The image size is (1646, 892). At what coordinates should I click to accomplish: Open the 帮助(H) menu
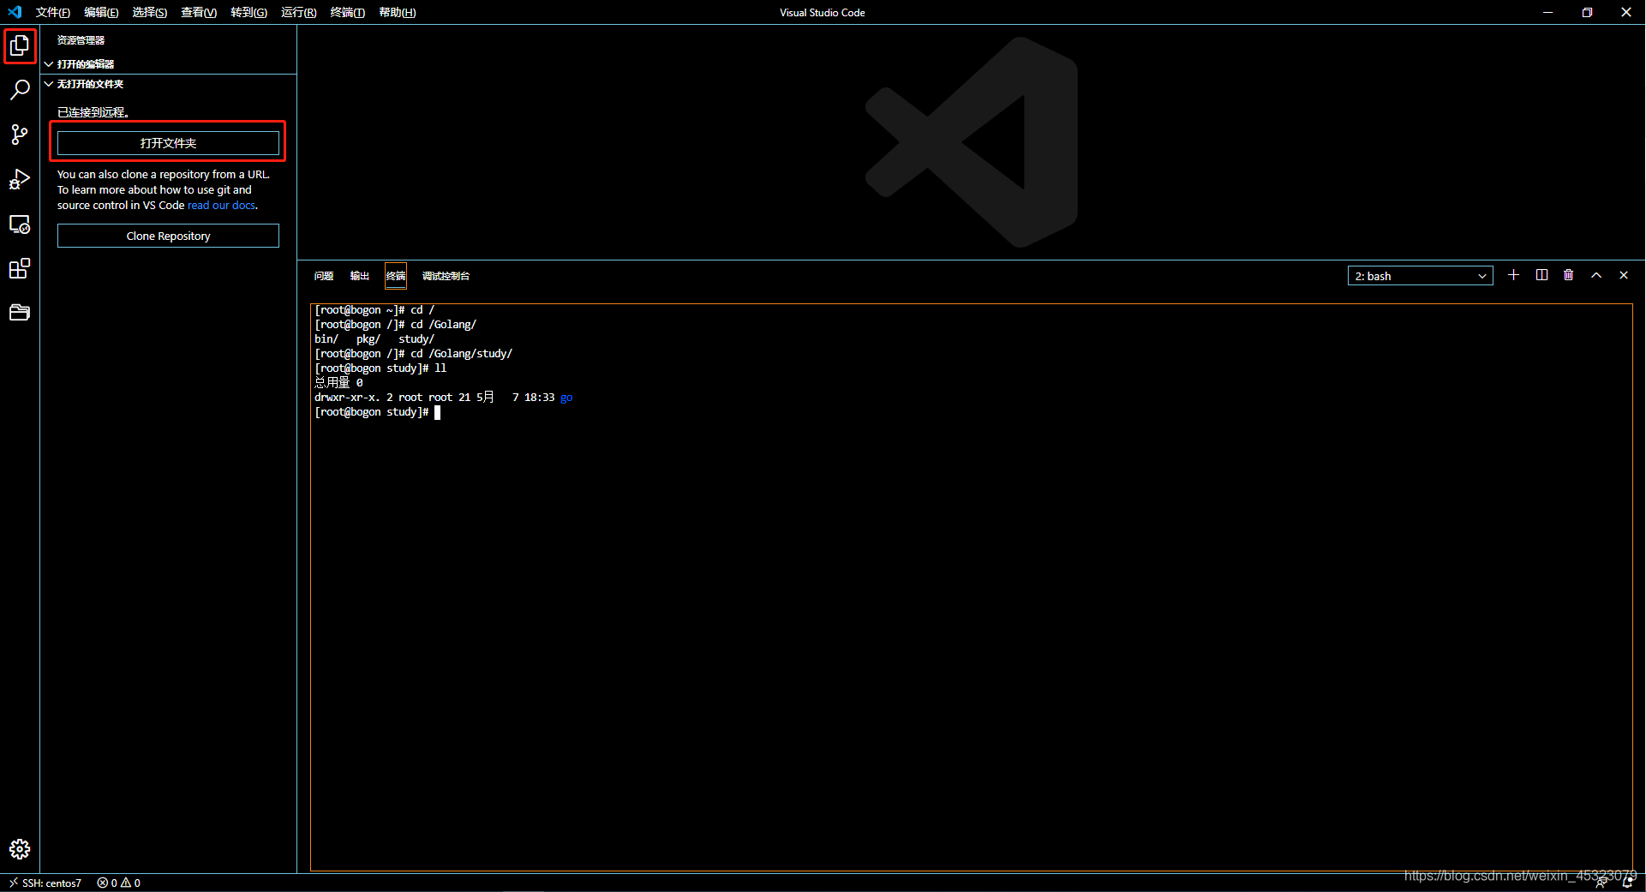398,12
